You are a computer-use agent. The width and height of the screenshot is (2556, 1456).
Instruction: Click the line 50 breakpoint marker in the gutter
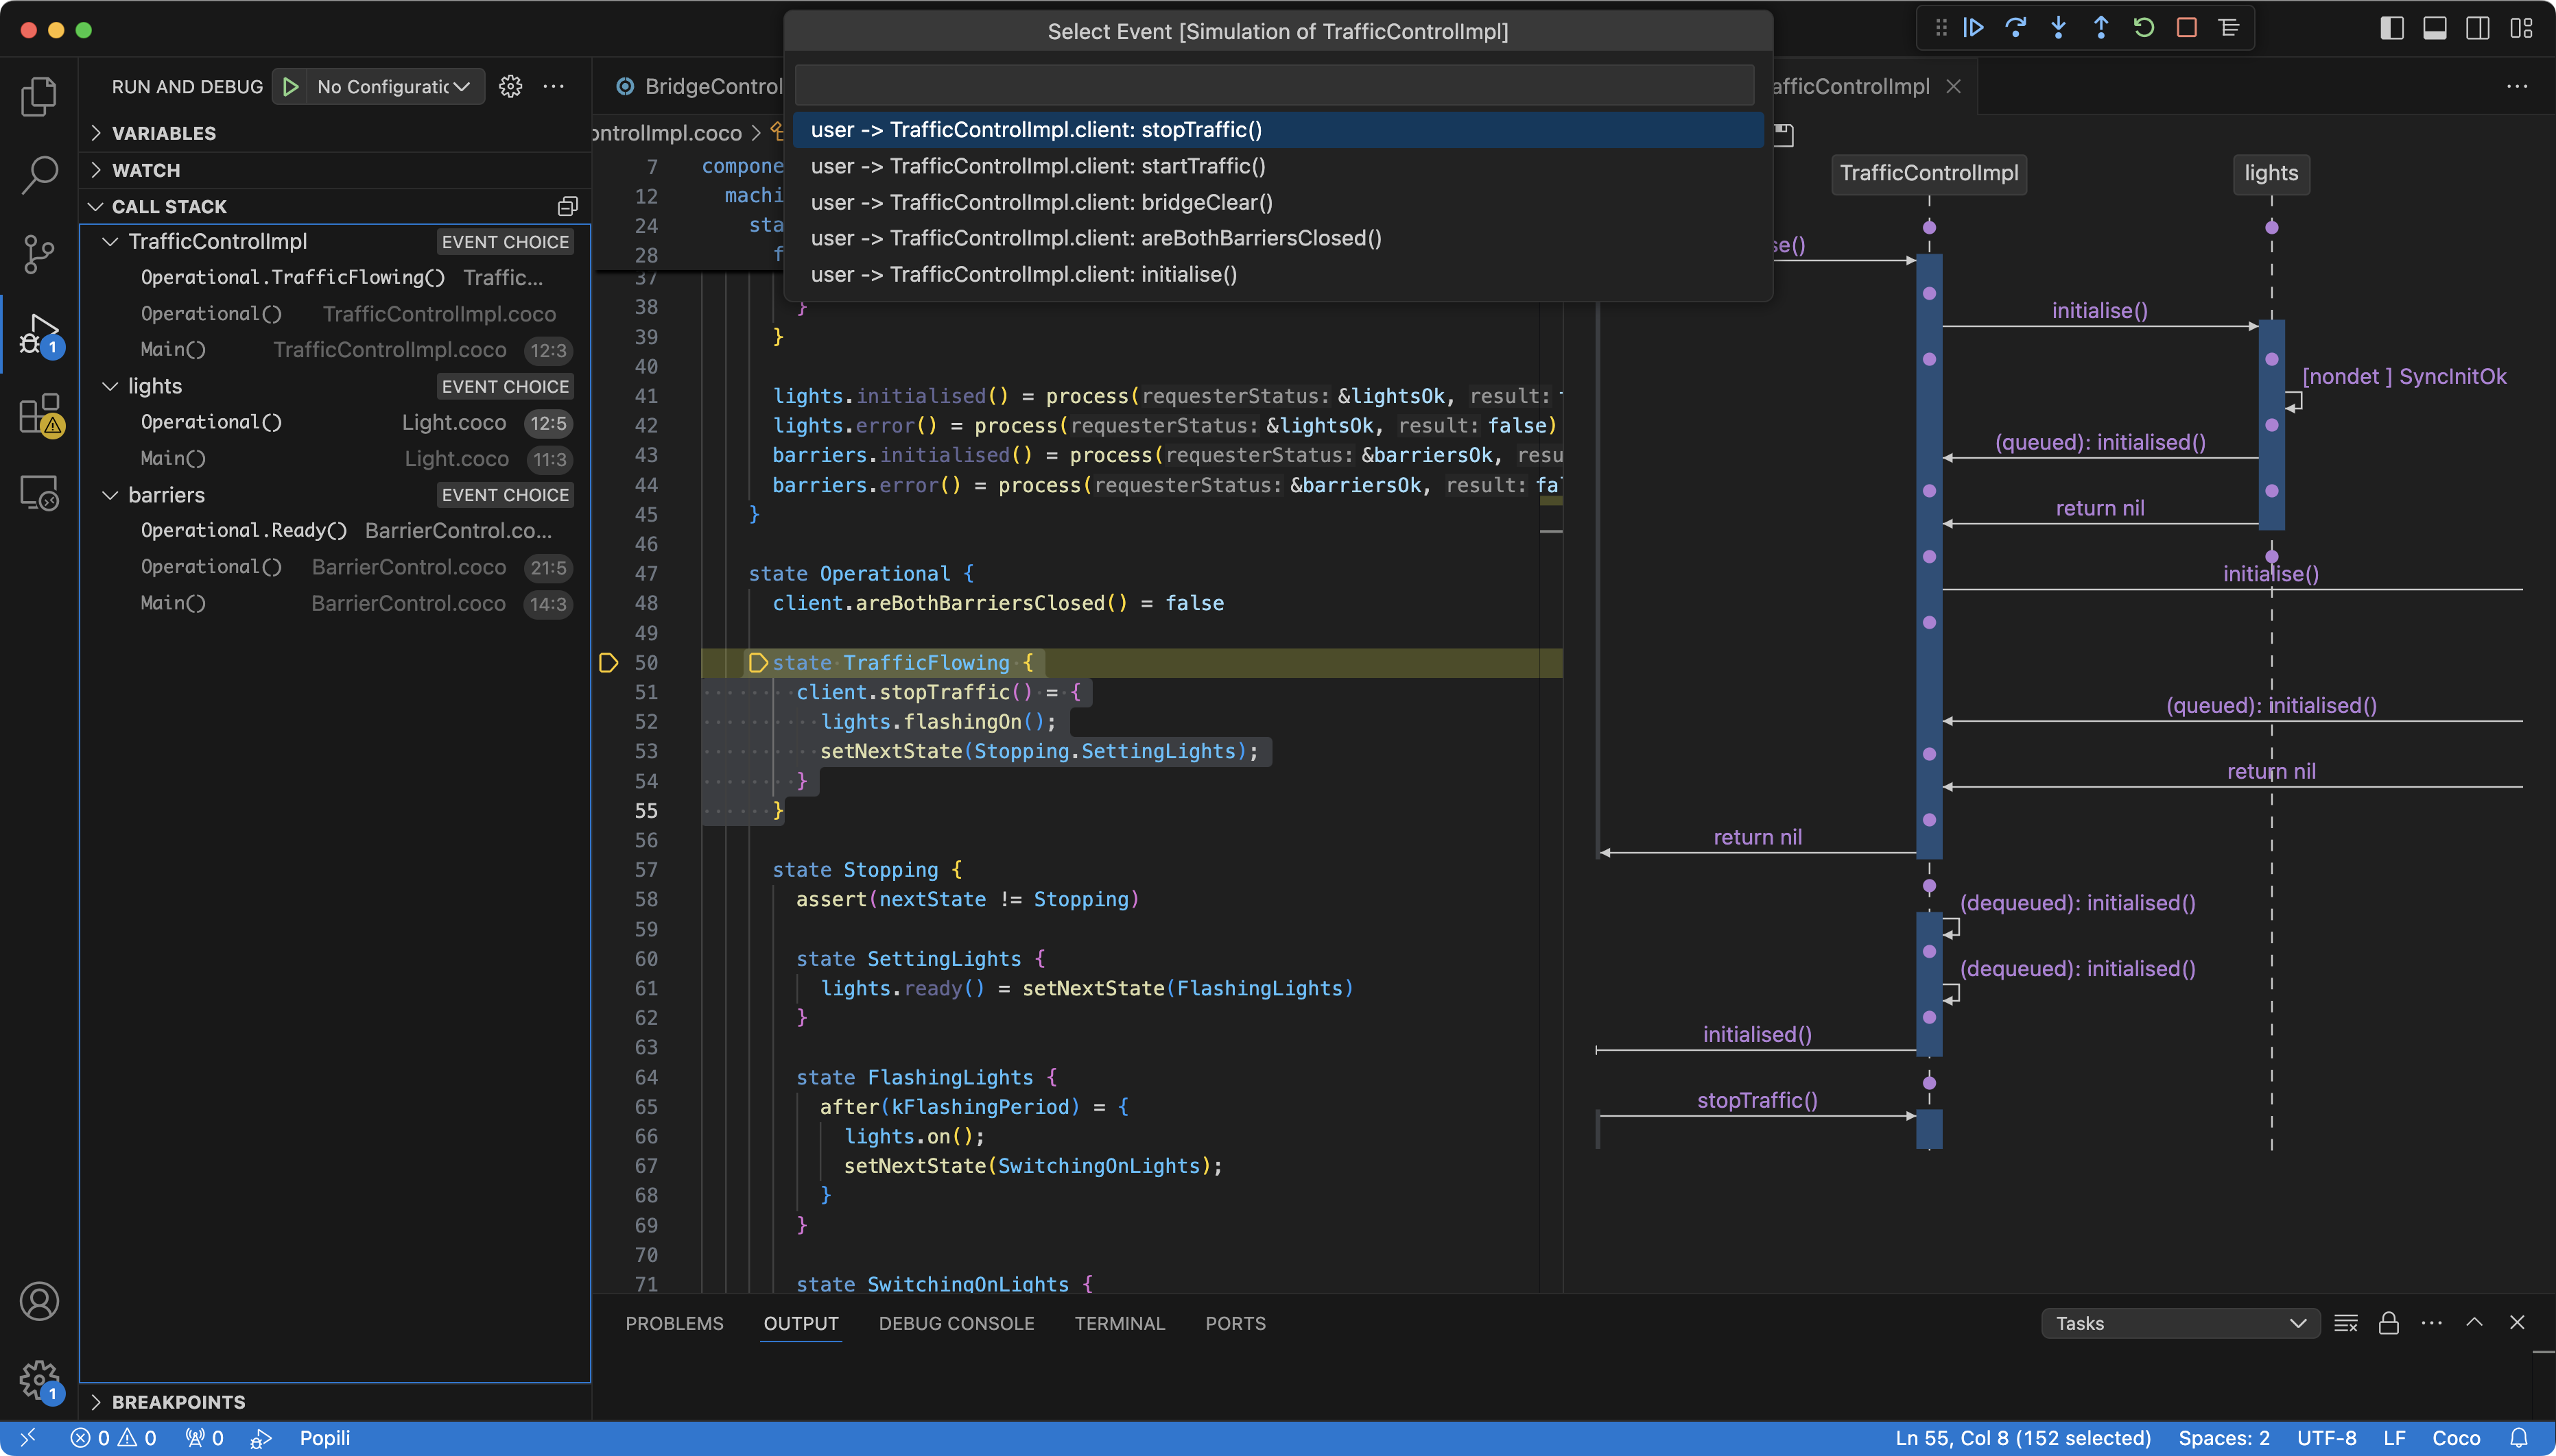(x=608, y=662)
